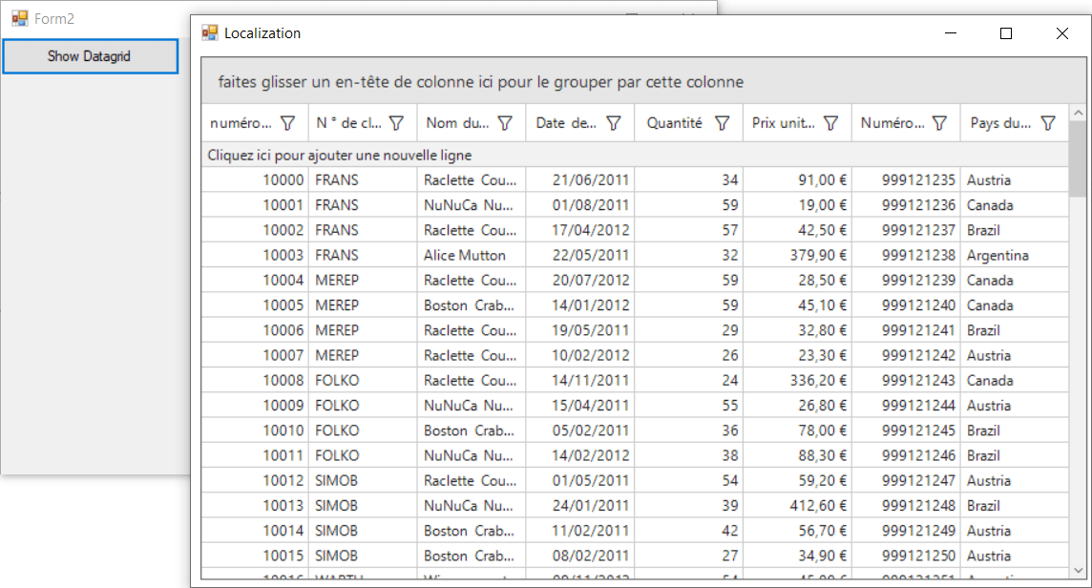Select price cell 412,60 €

797,506
